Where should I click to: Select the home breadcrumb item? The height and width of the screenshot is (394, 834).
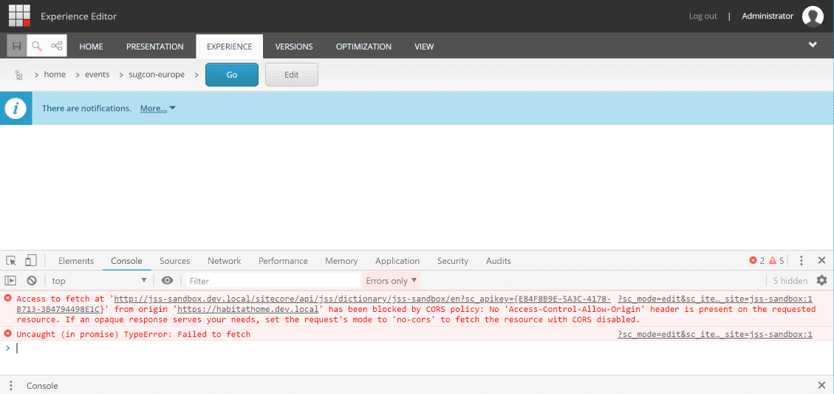point(55,75)
